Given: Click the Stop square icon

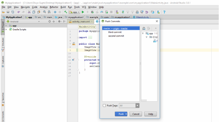Looking at the screenshot, I should pos(111,12).
